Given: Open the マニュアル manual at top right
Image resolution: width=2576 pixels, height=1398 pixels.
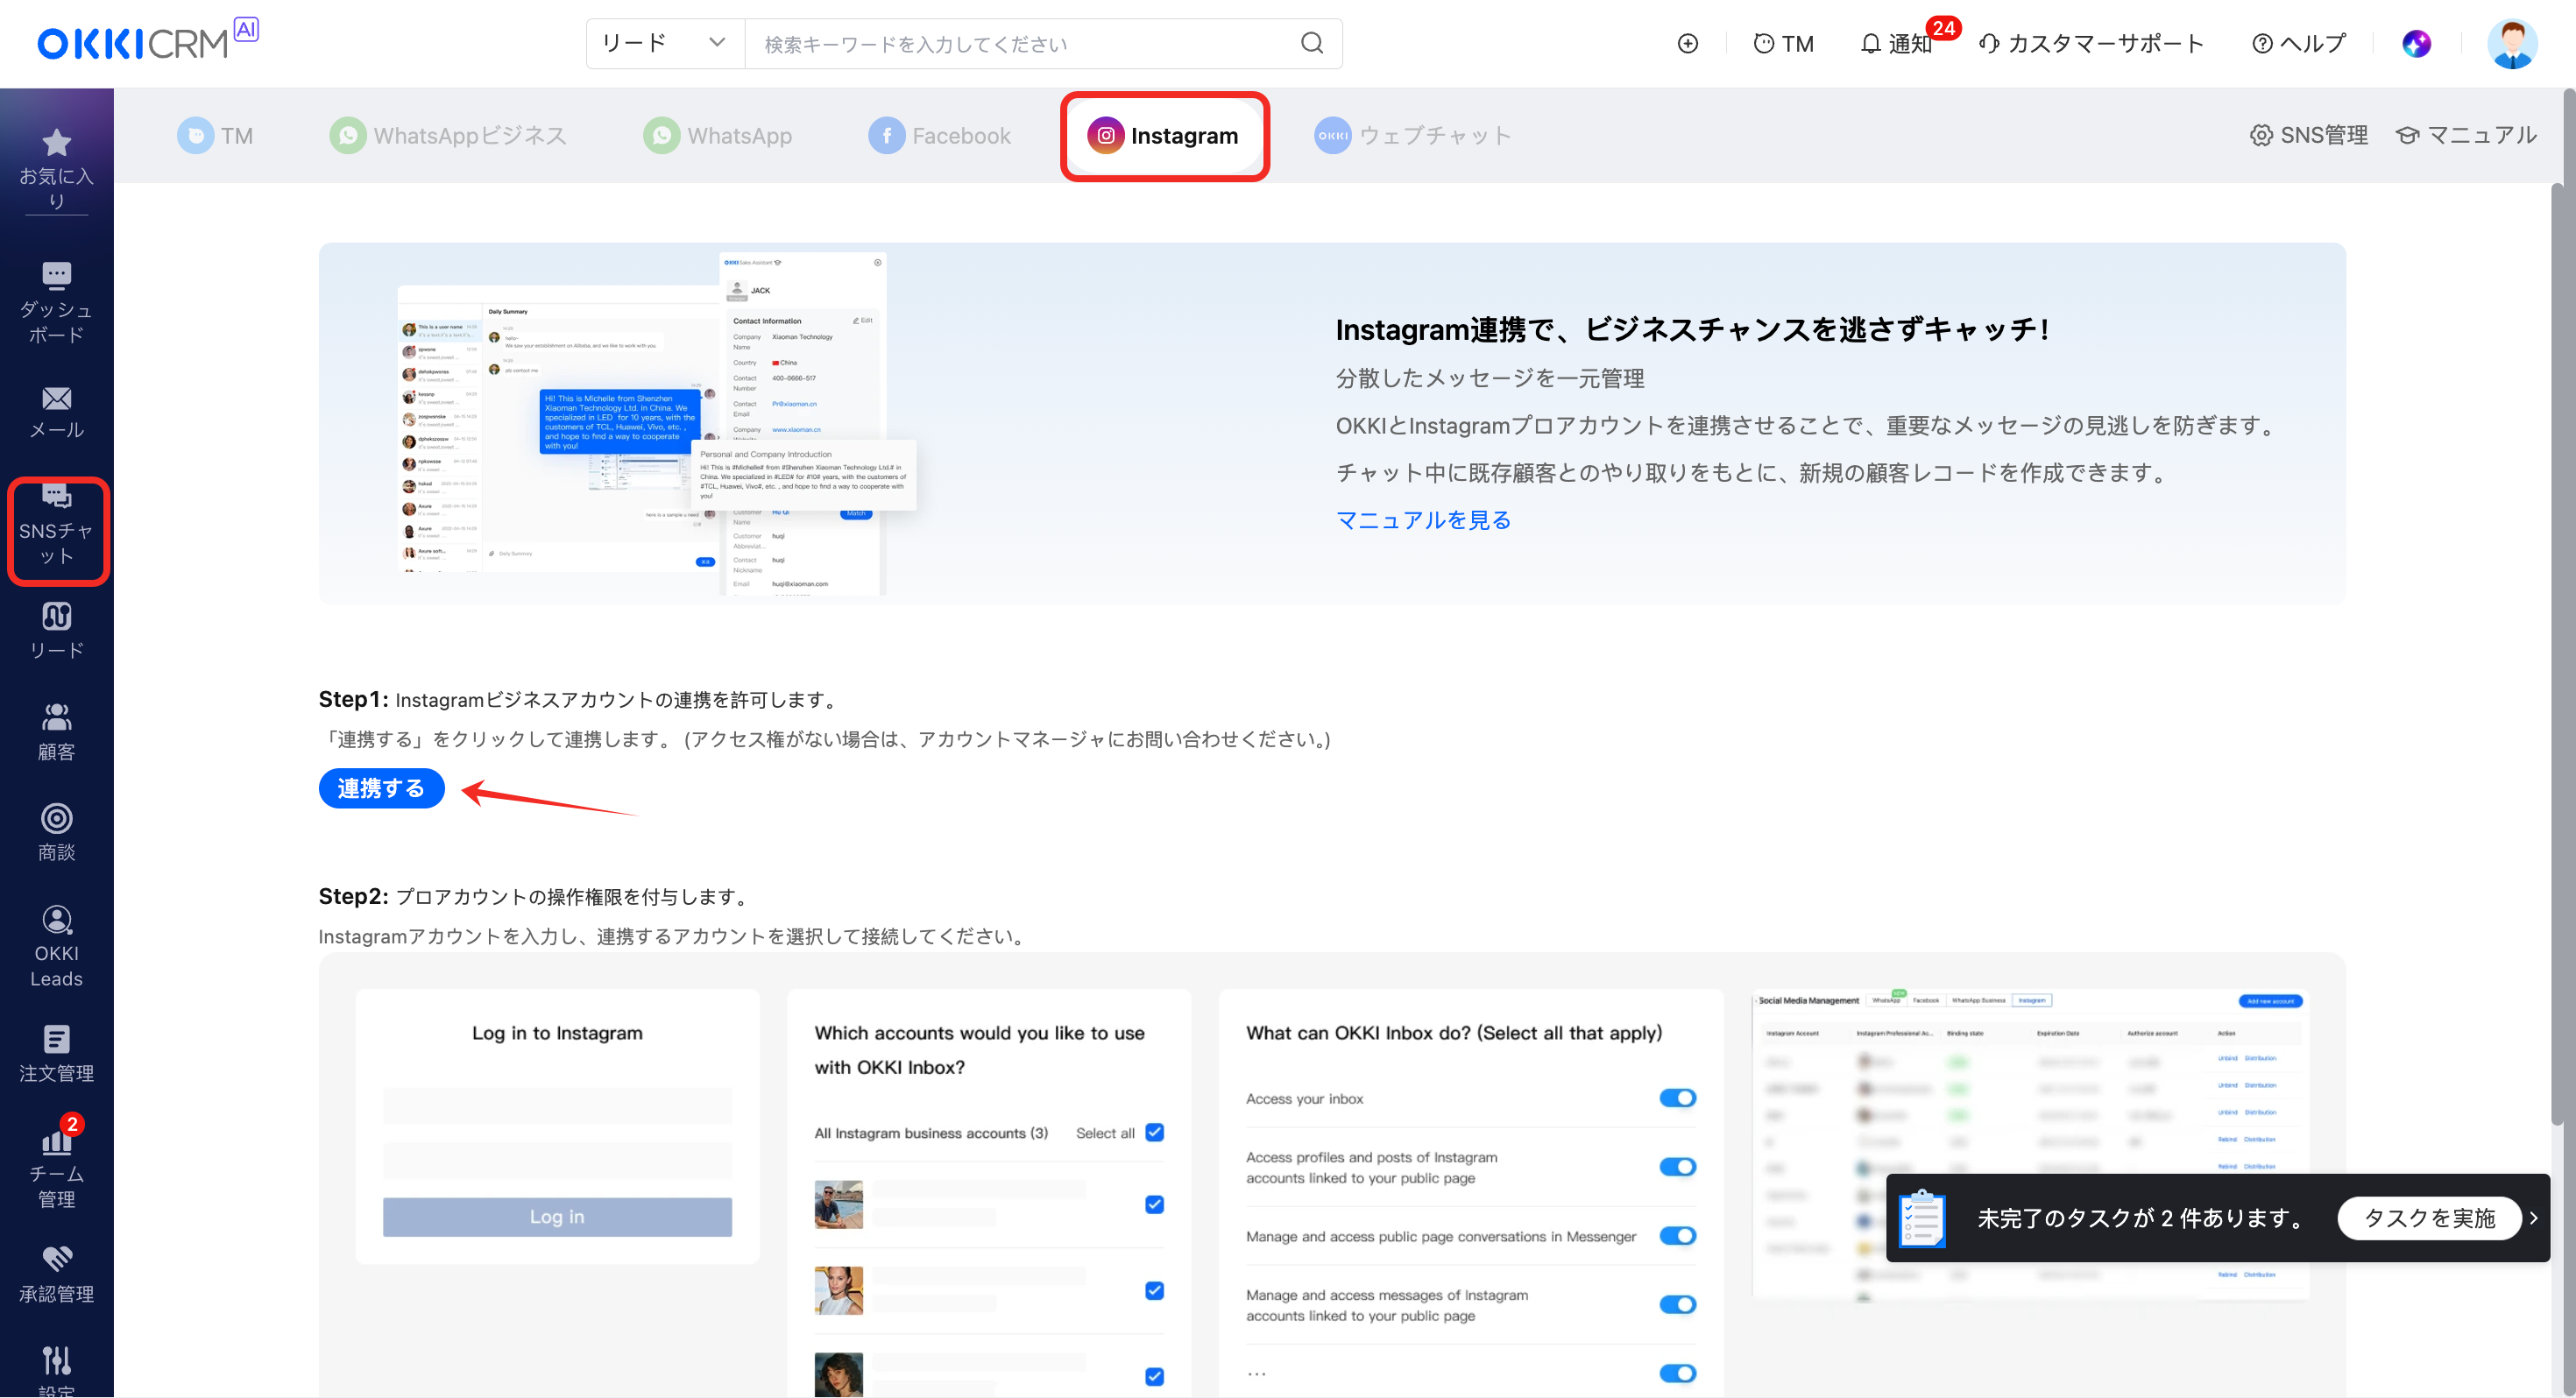Looking at the screenshot, I should pyautogui.click(x=2467, y=135).
